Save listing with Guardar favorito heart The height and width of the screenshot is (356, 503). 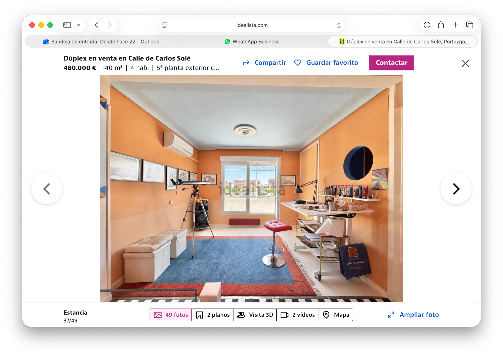[326, 63]
